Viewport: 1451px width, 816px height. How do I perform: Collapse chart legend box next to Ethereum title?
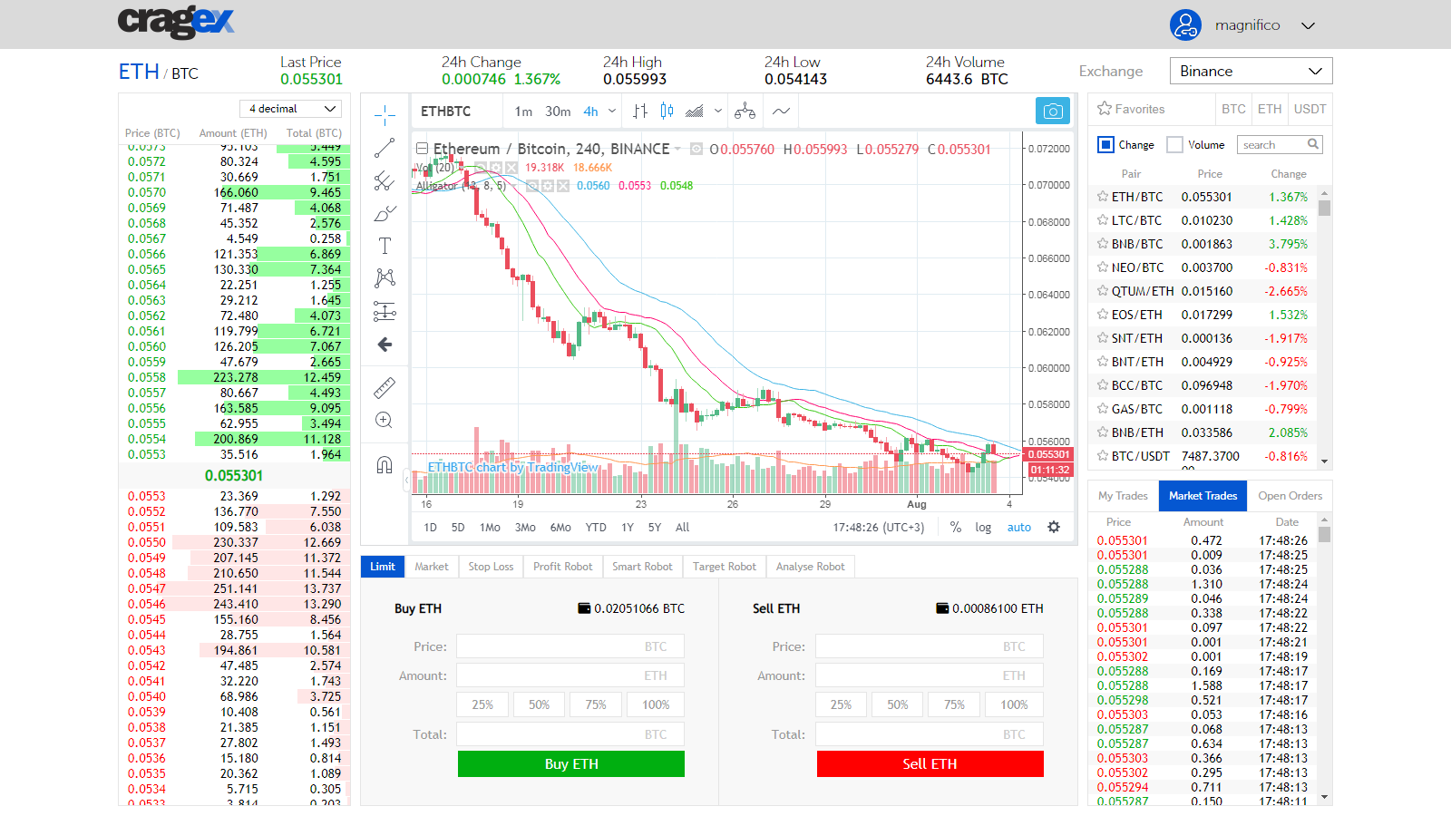pyautogui.click(x=422, y=149)
